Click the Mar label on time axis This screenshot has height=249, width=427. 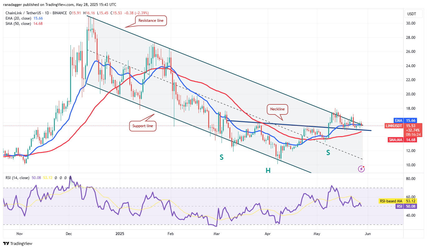(x=215, y=233)
